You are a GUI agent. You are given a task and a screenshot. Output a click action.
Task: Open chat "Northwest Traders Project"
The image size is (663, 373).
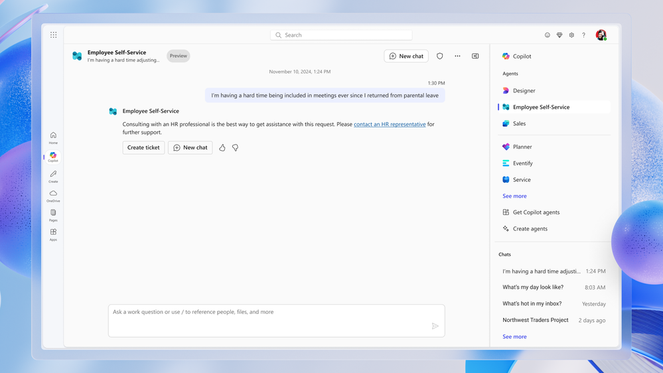[x=554, y=320]
